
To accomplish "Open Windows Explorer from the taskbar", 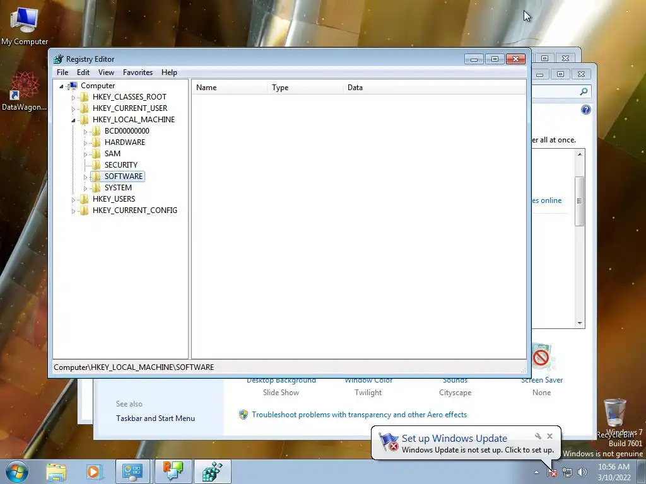I will tap(56, 471).
